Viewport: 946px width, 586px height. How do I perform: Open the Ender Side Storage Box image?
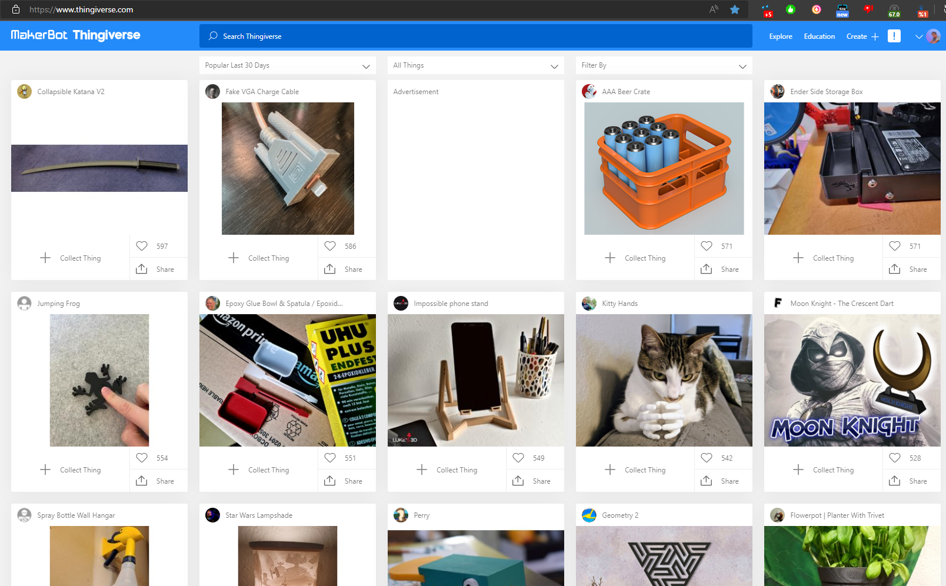852,168
